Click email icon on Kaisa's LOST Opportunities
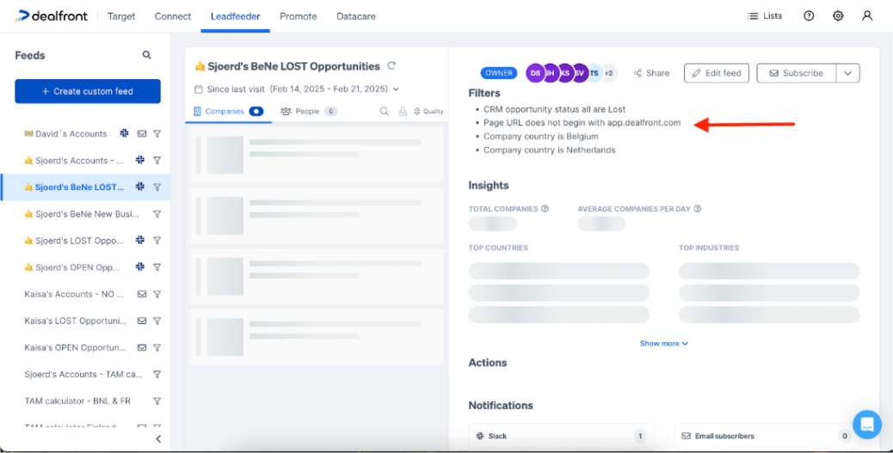The image size is (893, 453). pyautogui.click(x=142, y=321)
